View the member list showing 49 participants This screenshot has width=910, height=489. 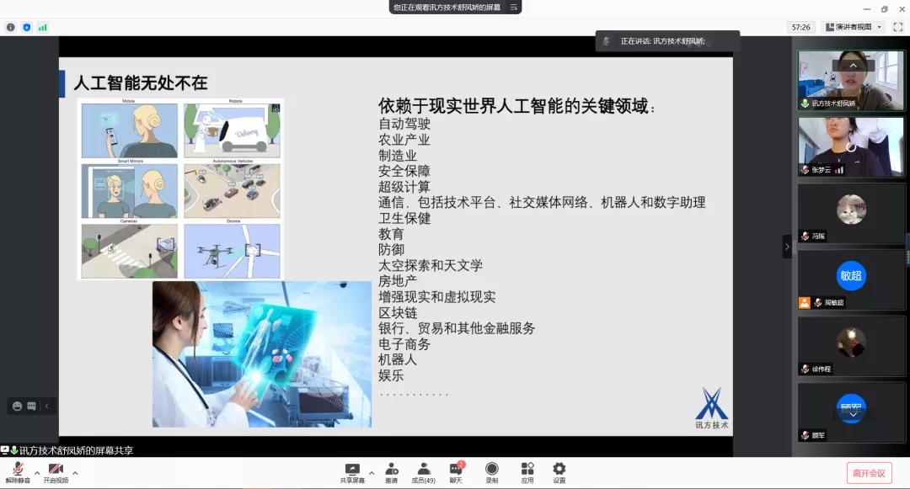[x=424, y=470]
